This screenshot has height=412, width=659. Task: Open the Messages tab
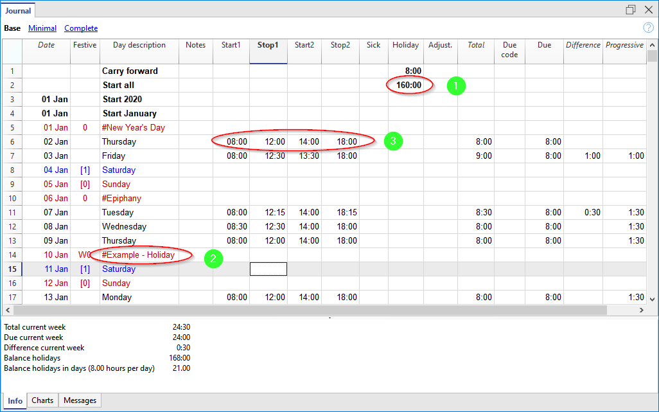(80, 400)
